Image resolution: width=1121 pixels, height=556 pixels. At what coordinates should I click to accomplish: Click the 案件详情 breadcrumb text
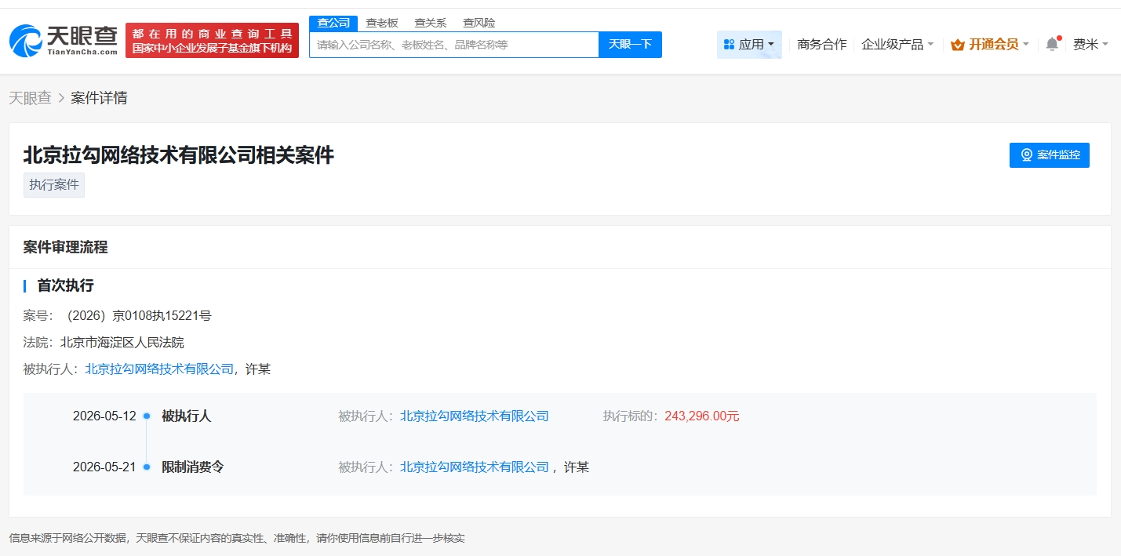[x=99, y=98]
